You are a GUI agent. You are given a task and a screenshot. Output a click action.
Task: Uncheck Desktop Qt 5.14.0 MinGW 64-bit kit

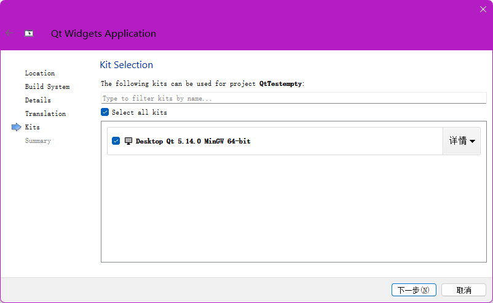116,141
